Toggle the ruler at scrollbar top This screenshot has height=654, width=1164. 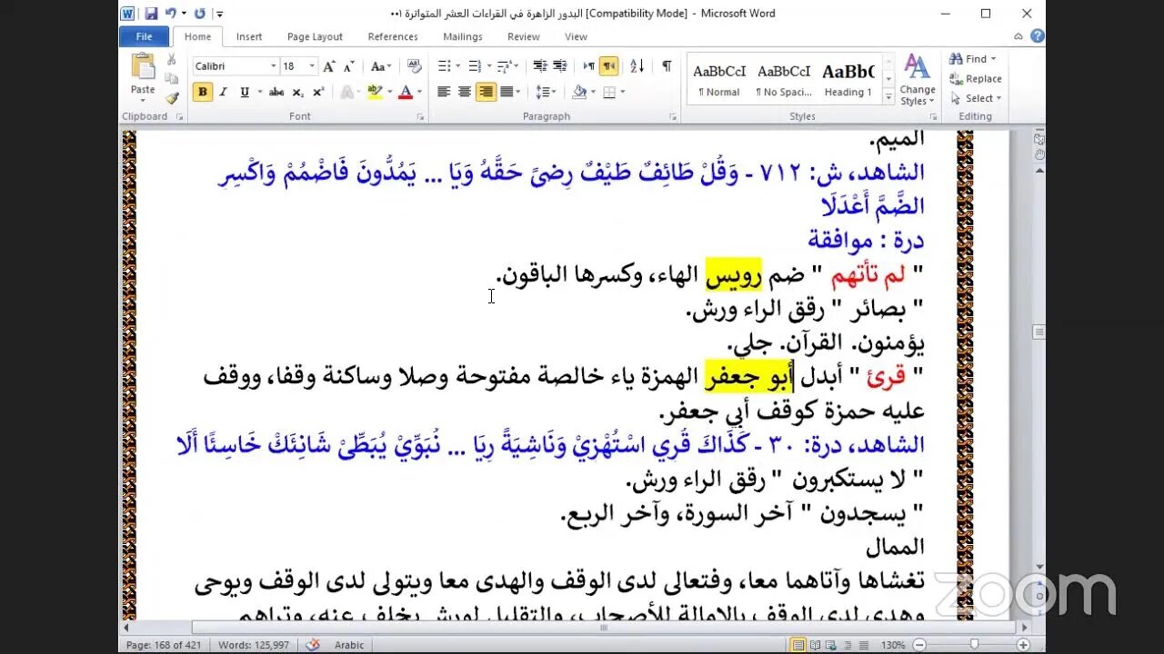[1039, 138]
